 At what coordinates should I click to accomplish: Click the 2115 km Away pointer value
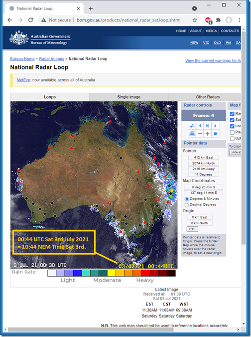[x=203, y=169]
